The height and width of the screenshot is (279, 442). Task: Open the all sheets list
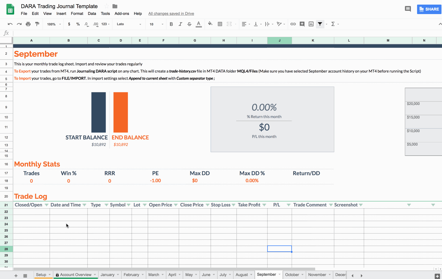pyautogui.click(x=25, y=275)
